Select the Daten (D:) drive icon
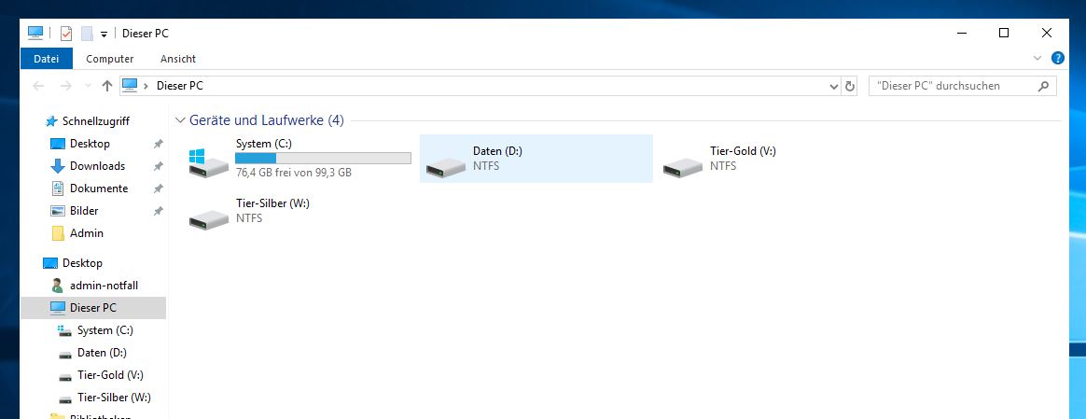The height and width of the screenshot is (419, 1086). click(445, 166)
